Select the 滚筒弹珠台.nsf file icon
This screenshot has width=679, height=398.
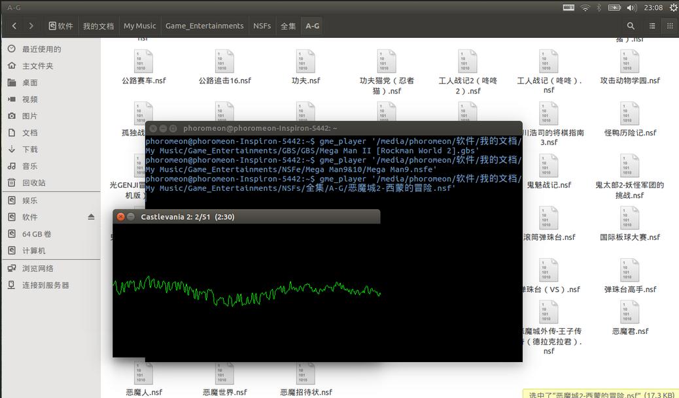pos(549,218)
